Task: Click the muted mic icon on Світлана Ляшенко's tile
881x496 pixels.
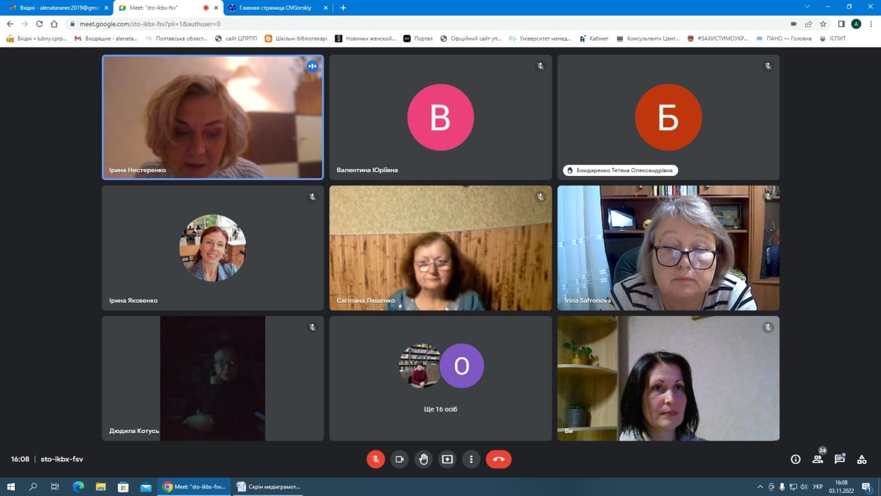Action: [x=541, y=197]
